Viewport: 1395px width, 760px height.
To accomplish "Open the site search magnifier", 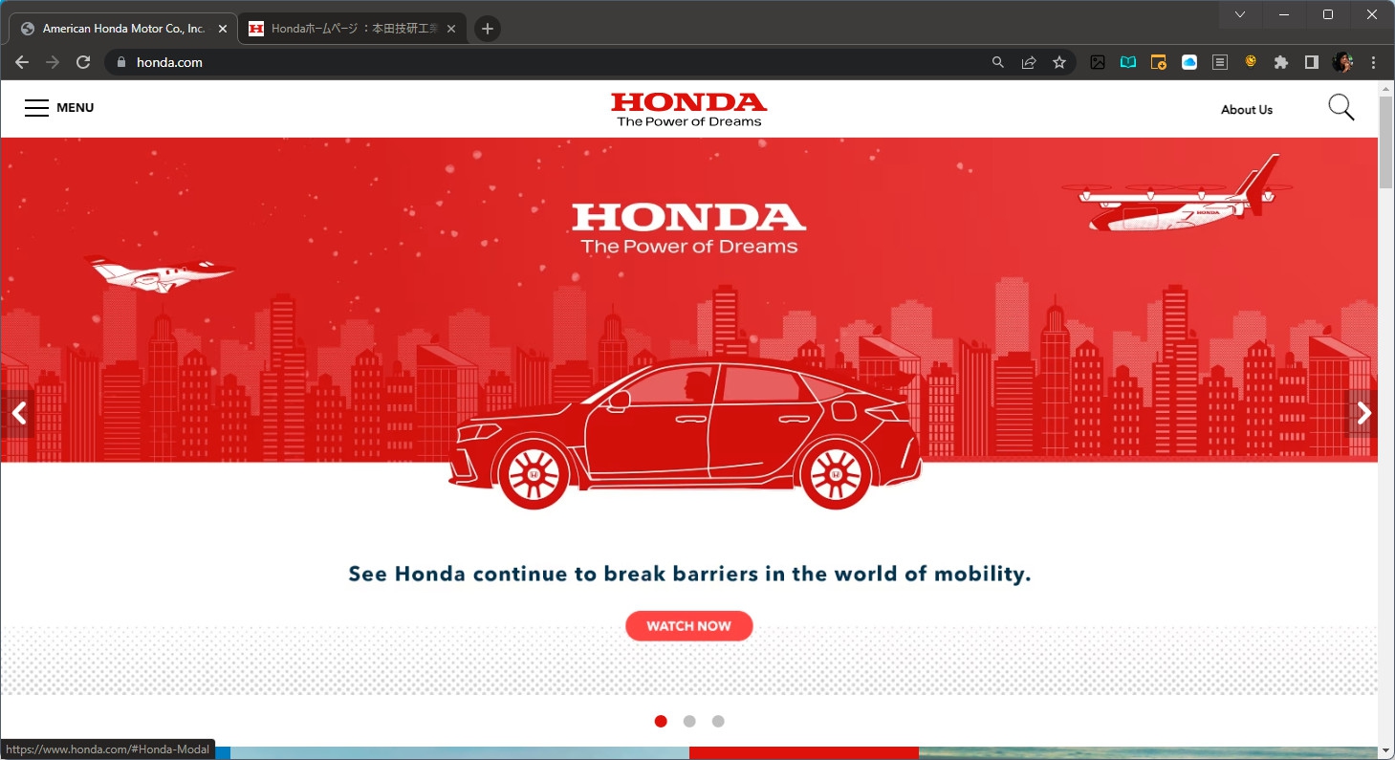I will coord(1341,108).
